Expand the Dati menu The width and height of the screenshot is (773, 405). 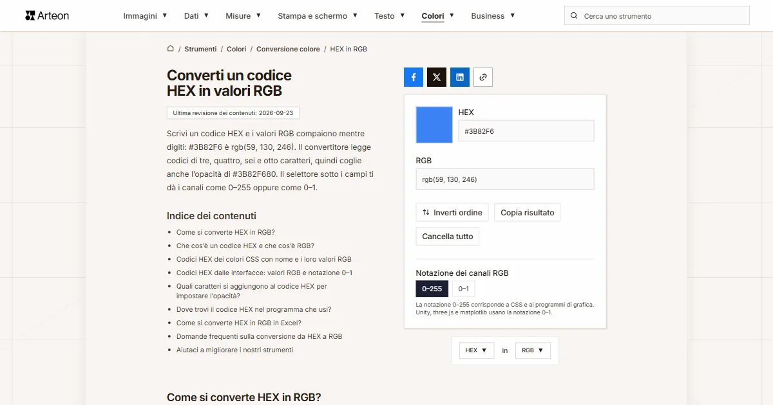(196, 15)
